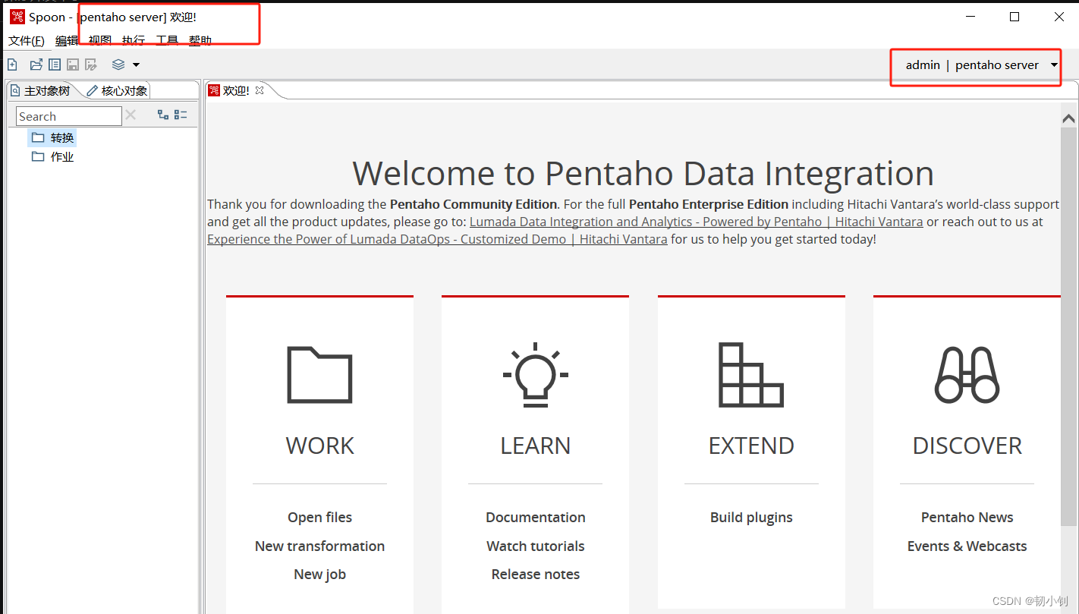Click the welcome page vertical scrollbar thumb
Image resolution: width=1079 pixels, height=614 pixels.
[x=1068, y=326]
